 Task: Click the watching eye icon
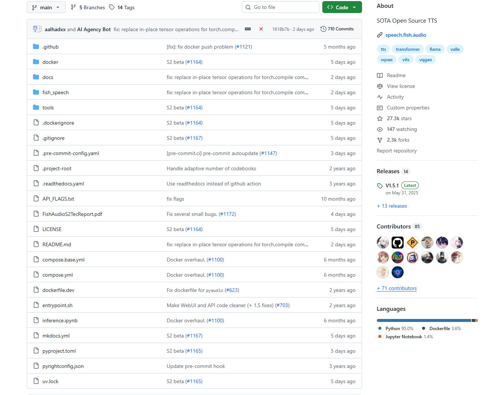pos(380,129)
